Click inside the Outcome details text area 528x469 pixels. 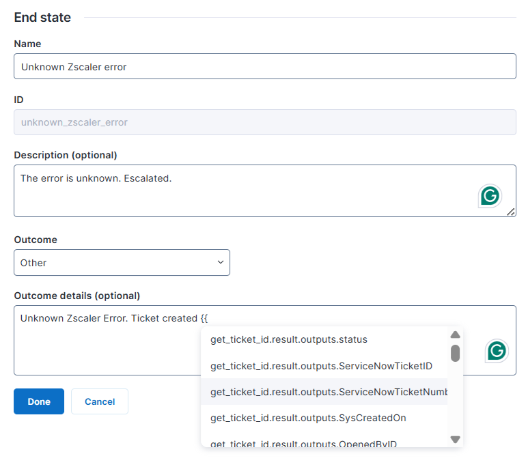click(102, 348)
